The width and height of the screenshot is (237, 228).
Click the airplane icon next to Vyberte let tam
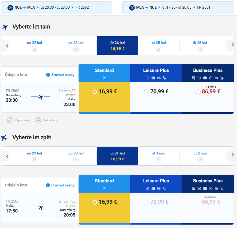point(5,27)
